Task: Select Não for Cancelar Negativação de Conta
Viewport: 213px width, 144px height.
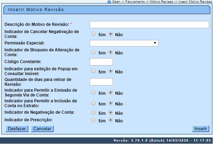Action: pyautogui.click(x=111, y=34)
